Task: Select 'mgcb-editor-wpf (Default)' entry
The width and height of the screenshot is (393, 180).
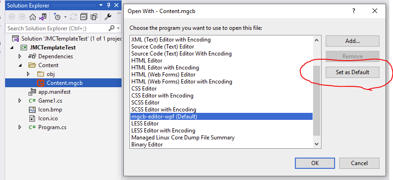Action: 222,117
